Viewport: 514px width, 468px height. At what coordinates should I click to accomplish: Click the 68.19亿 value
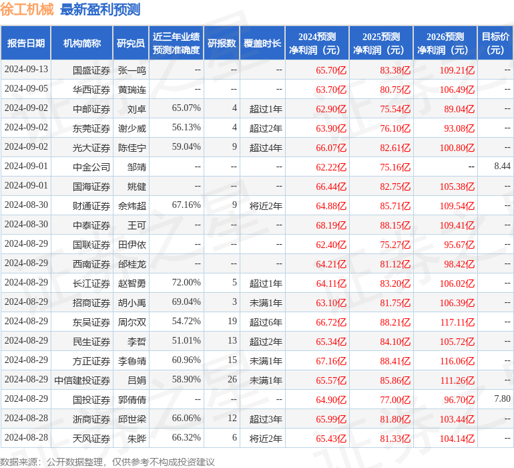(x=331, y=225)
